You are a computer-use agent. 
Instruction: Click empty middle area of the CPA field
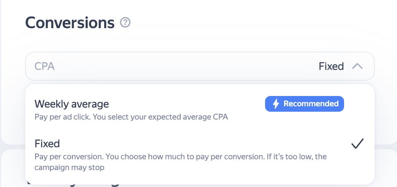click(x=186, y=66)
